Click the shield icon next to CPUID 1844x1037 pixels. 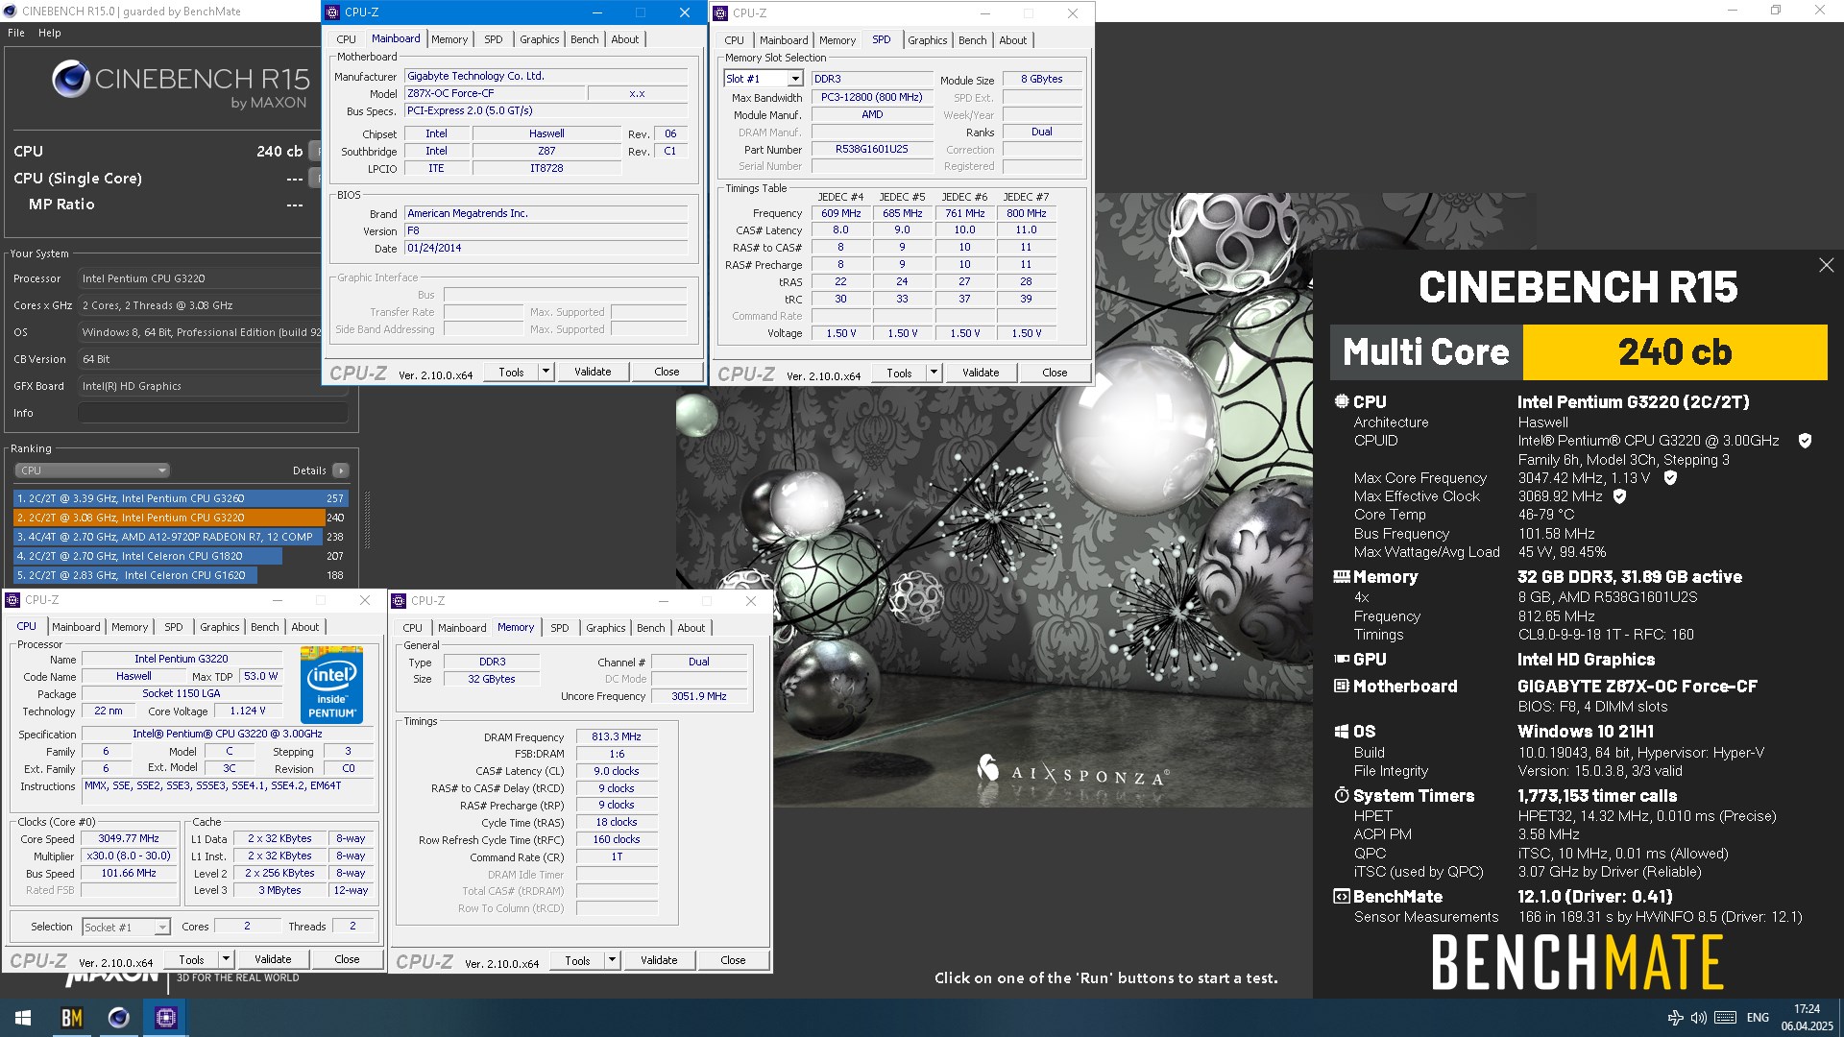pyautogui.click(x=1805, y=441)
